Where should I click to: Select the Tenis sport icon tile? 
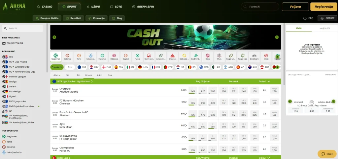point(79,57)
